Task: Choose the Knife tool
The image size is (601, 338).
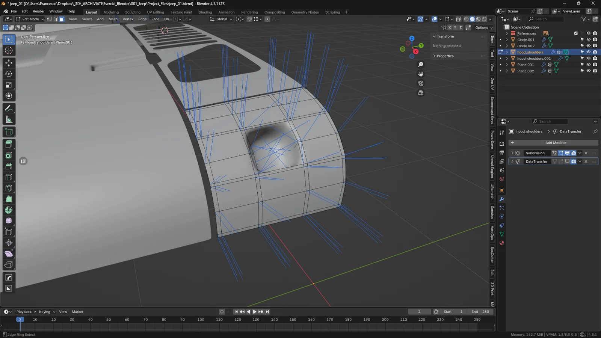Action: (9, 188)
